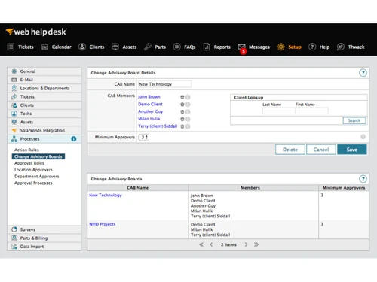377x282 pixels.
Task: Click the Search button in Client Lookup
Action: click(x=354, y=120)
